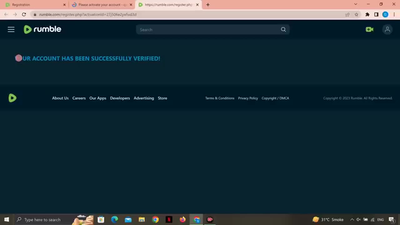Open the Copyright / DMCA link
This screenshot has width=400, height=225.
pyautogui.click(x=275, y=98)
